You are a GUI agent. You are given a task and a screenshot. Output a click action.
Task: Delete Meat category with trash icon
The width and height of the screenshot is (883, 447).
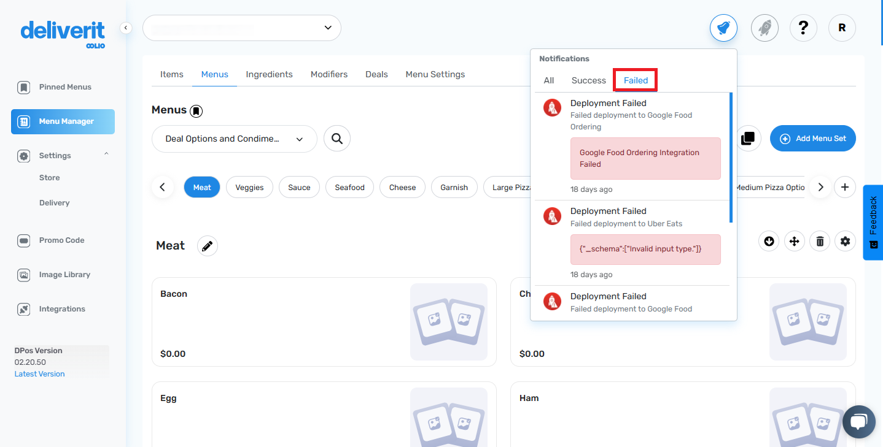pos(820,242)
